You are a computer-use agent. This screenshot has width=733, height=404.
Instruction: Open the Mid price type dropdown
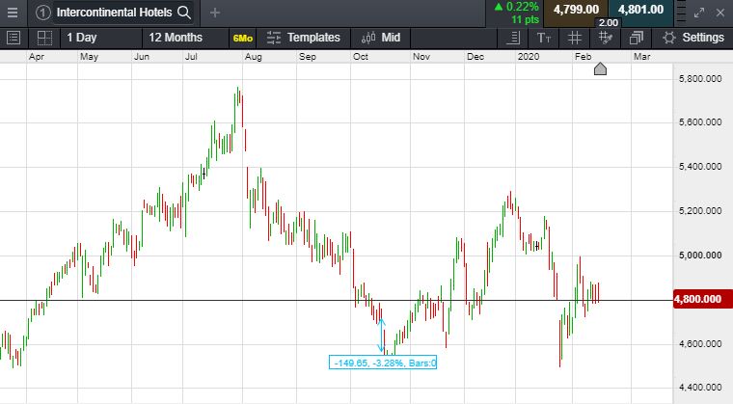coord(381,38)
